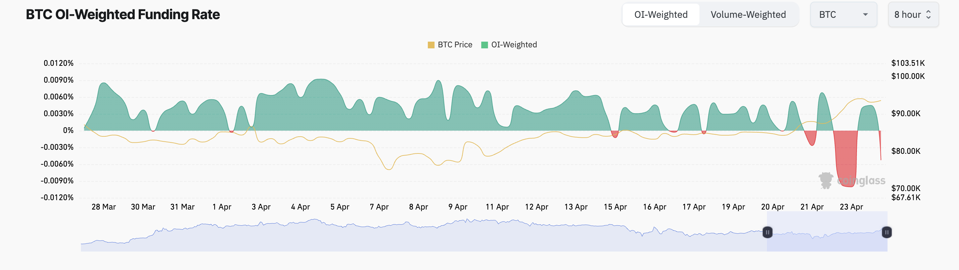The width and height of the screenshot is (959, 270).
Task: Select the left range-slider handle icon
Action: click(x=768, y=232)
